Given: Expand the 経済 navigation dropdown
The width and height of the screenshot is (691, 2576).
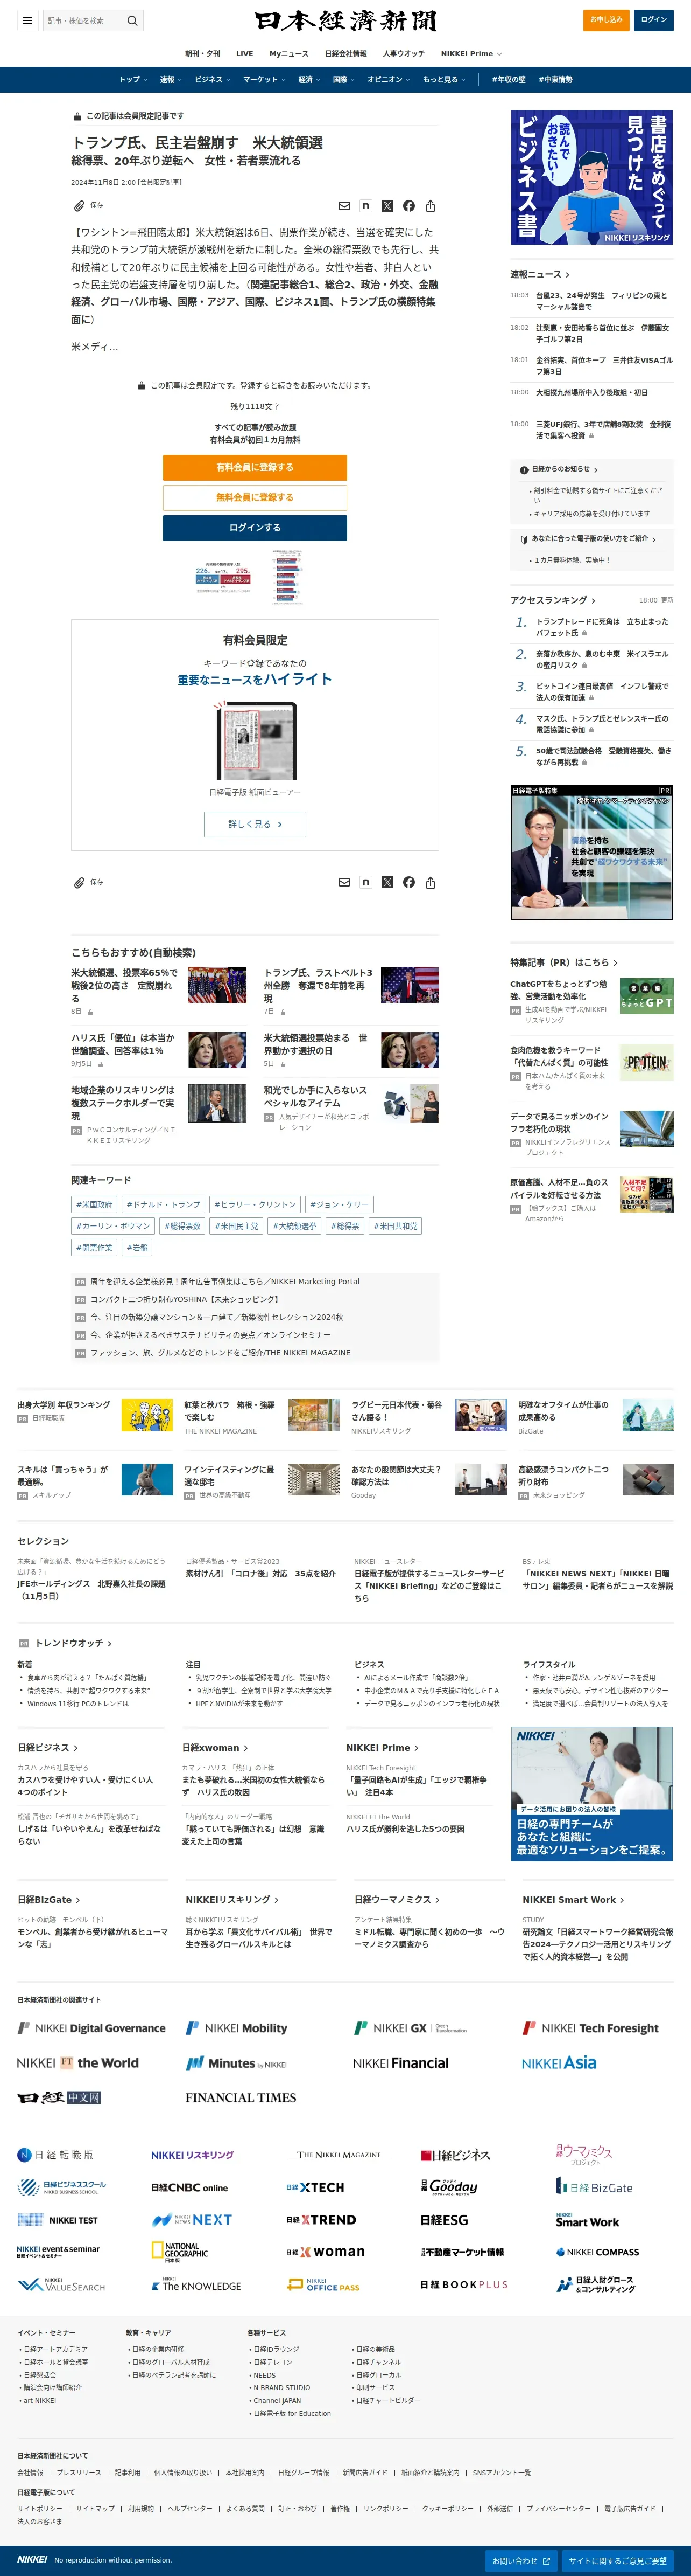Looking at the screenshot, I should [x=308, y=79].
